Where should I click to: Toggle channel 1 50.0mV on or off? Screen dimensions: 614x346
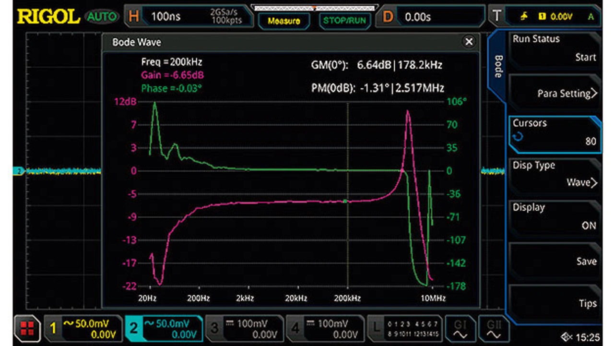click(83, 328)
